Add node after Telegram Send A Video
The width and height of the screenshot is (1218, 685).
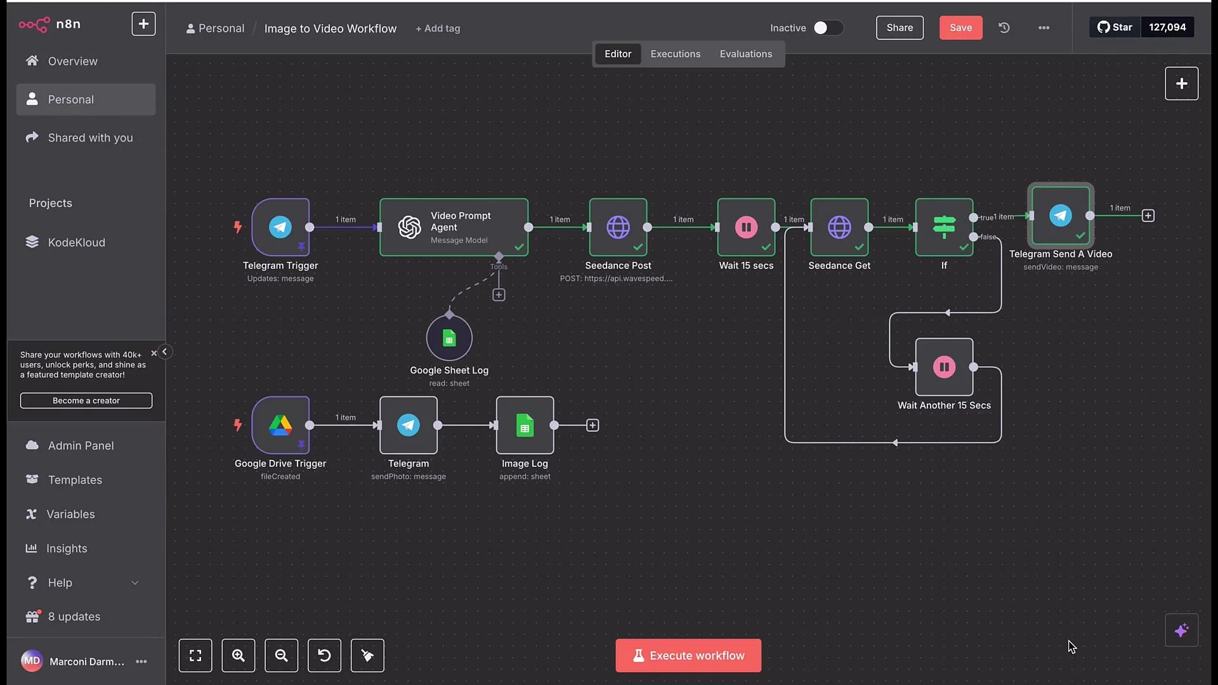(x=1148, y=216)
